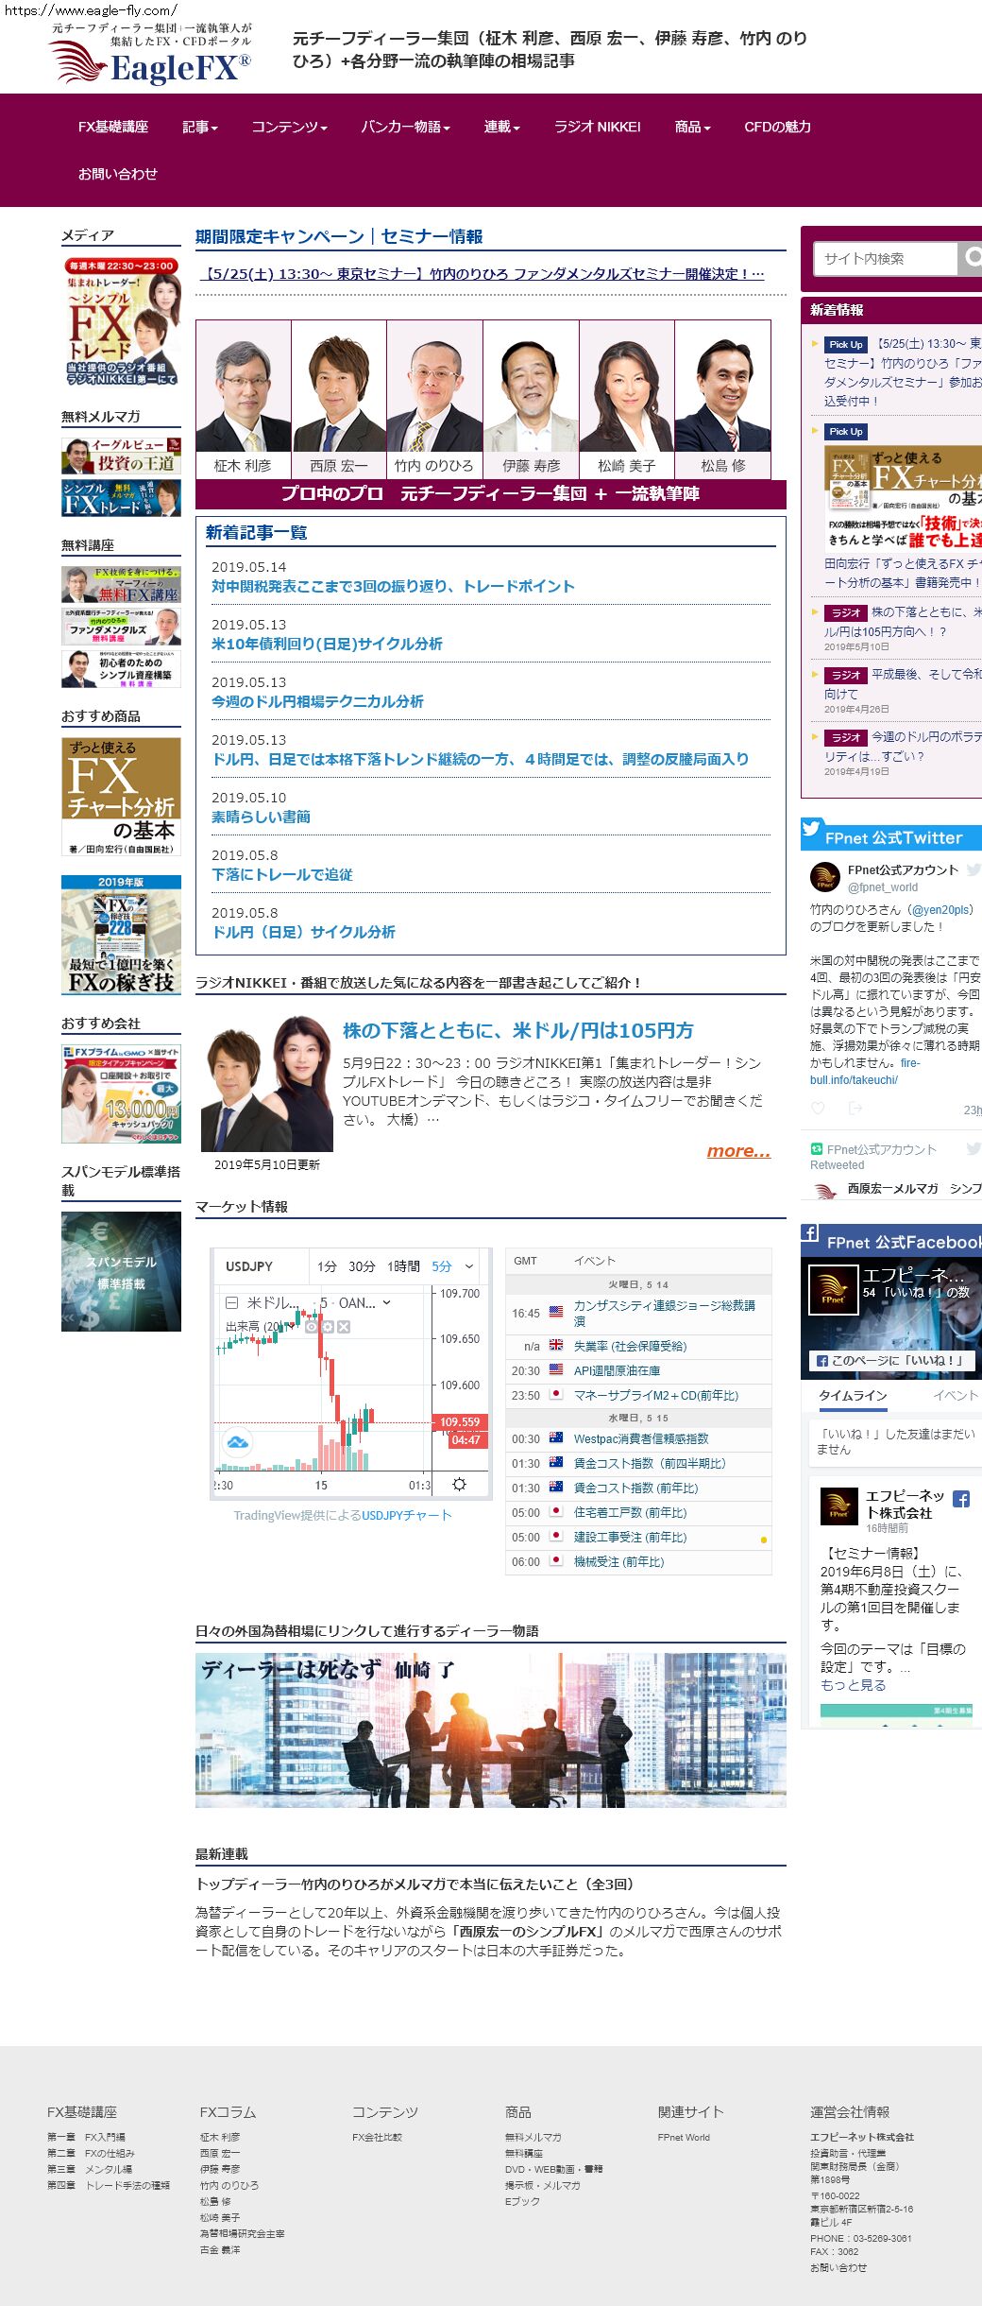
Task: Click エフピーネット page avatar in Facebook post
Action: pos(838,1506)
